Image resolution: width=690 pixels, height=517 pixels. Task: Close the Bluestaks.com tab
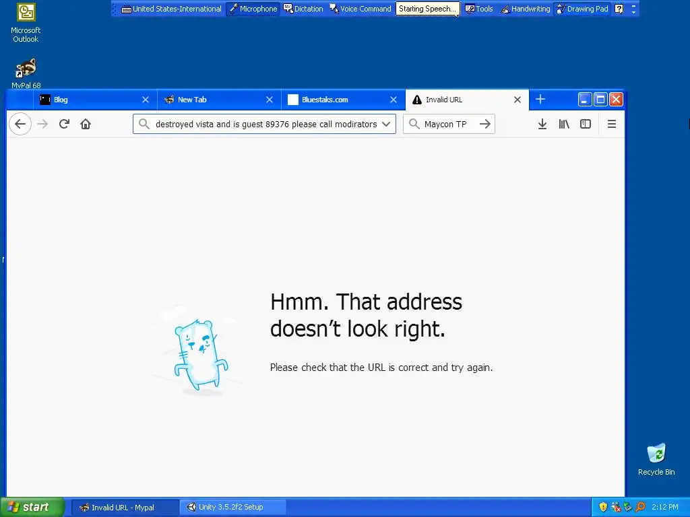coord(394,100)
